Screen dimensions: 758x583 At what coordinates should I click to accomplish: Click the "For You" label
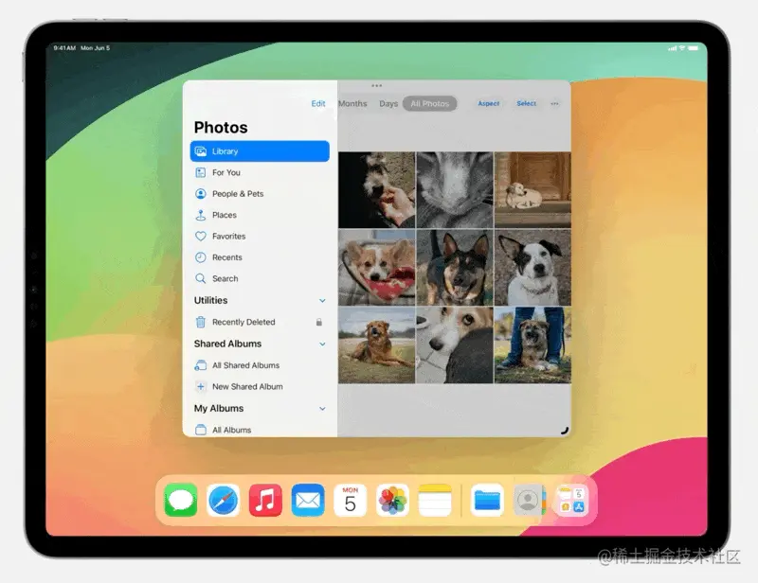coord(226,172)
